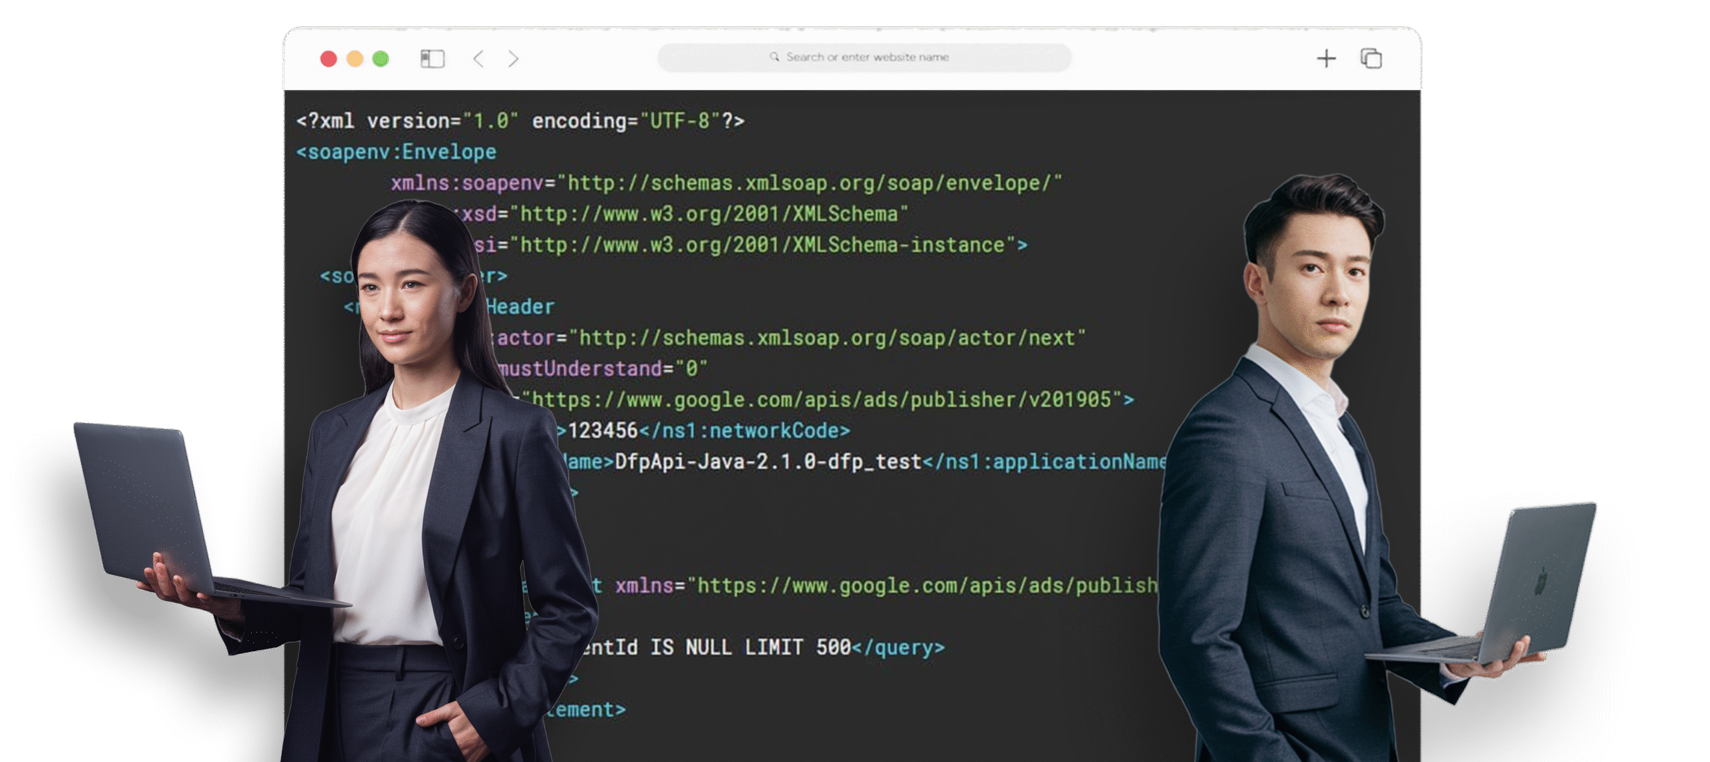Click the DfpApi-Java-2.1.0-dfp_test application name

(767, 462)
